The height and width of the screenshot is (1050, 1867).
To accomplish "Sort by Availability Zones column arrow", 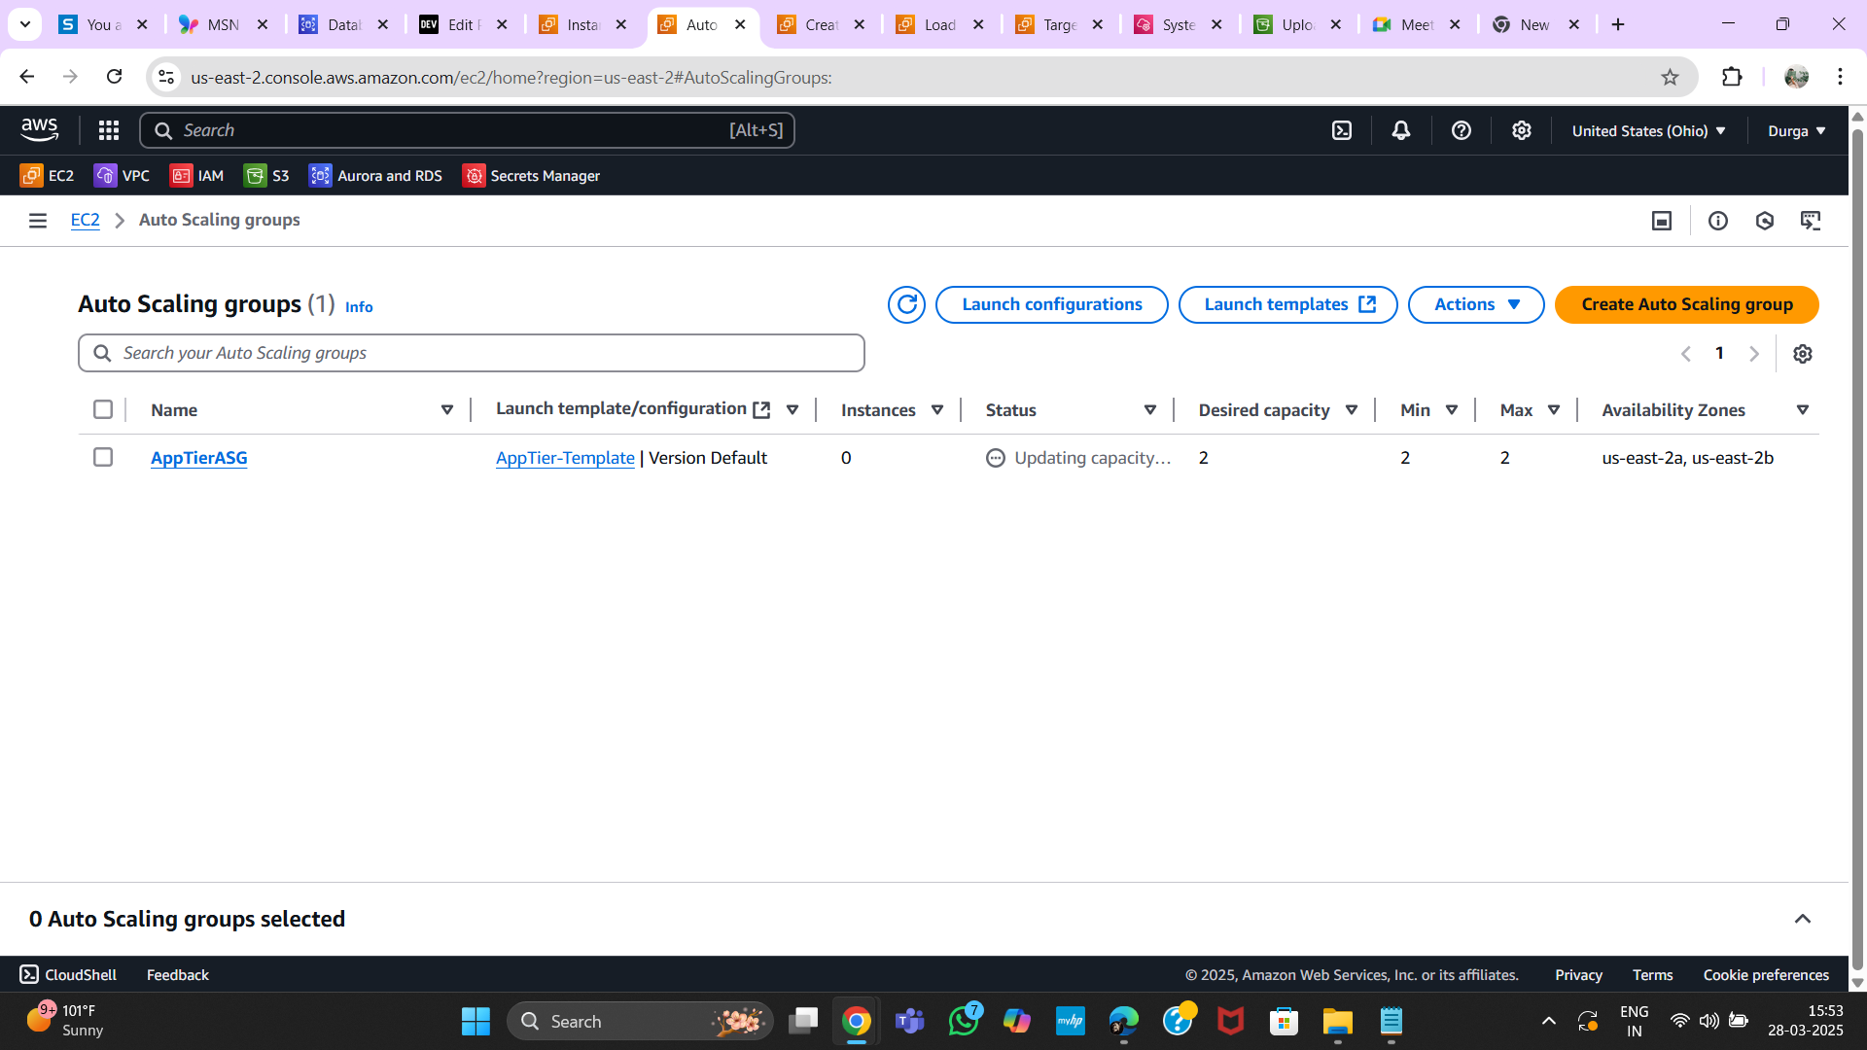I will (x=1803, y=410).
